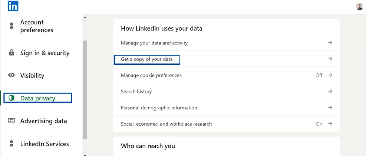
Task: Open the profile avatar menu
Action: tap(359, 6)
